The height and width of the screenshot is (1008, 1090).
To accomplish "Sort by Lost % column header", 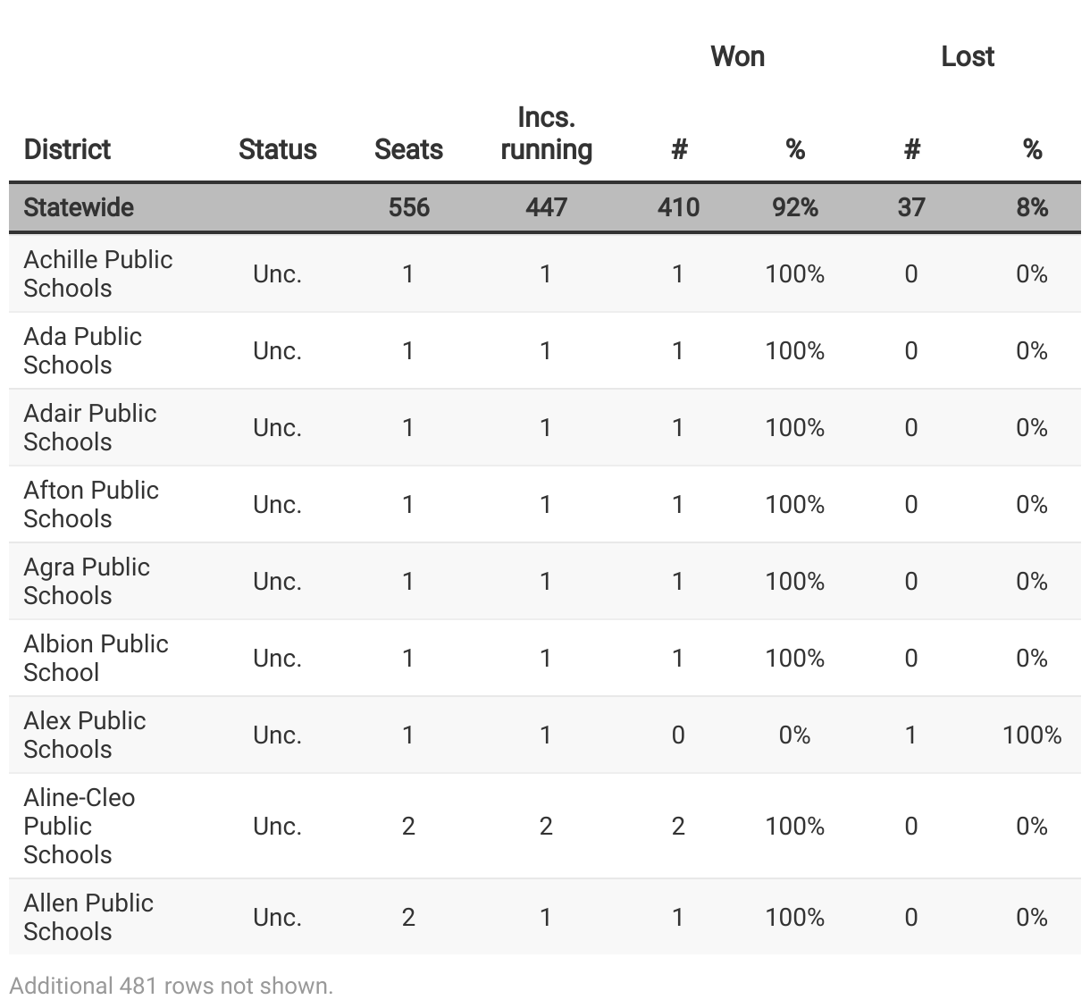I will [x=1032, y=149].
